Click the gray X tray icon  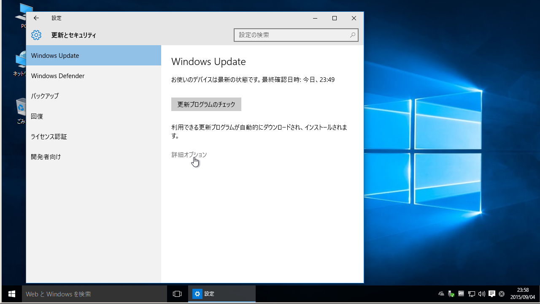coord(502,294)
